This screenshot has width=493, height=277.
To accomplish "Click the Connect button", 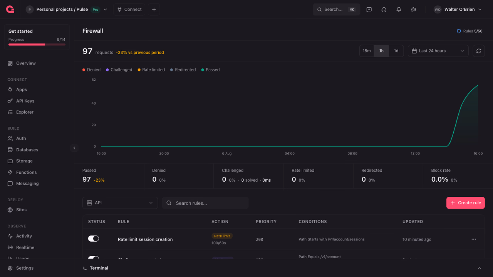I will (x=129, y=10).
